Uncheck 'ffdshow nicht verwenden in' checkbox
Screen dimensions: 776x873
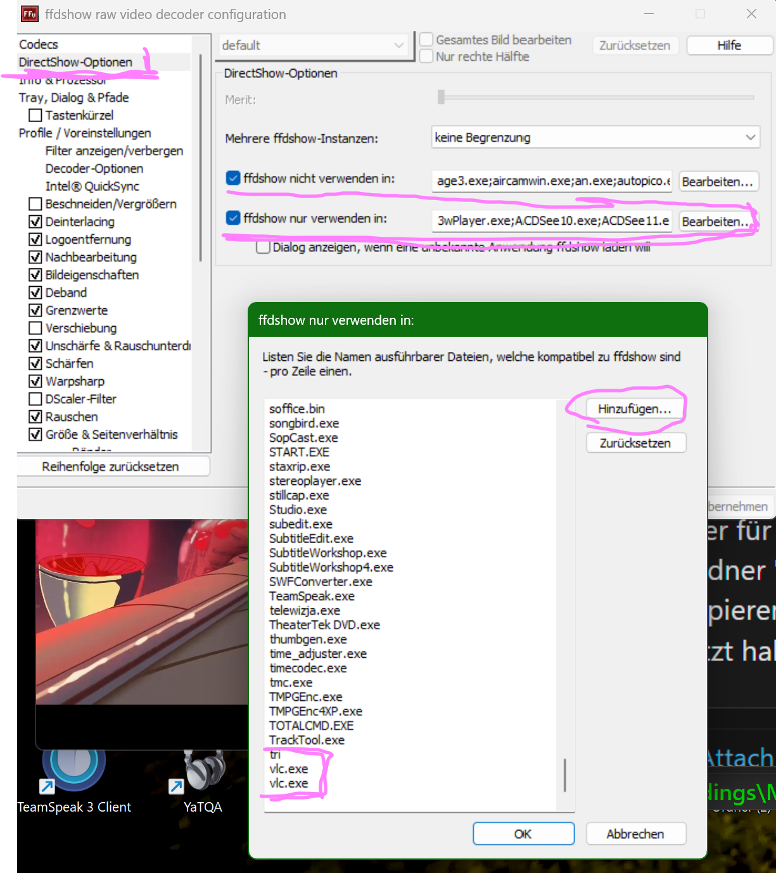(233, 179)
